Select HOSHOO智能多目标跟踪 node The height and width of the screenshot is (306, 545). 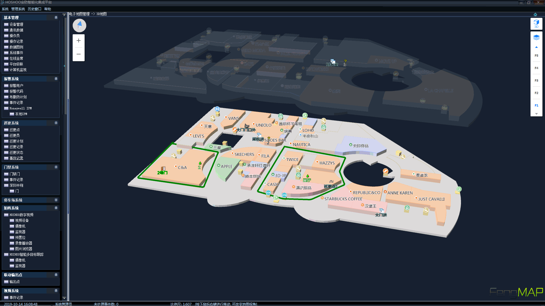pos(26,254)
